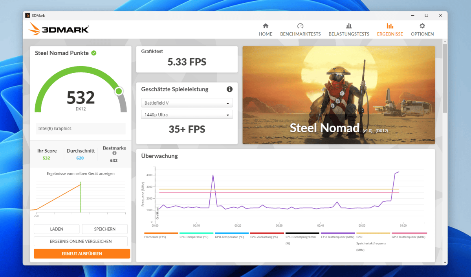The width and height of the screenshot is (471, 277).
Task: Click the orange ERNEUT AUSFÜHREN button
Action: tap(82, 253)
